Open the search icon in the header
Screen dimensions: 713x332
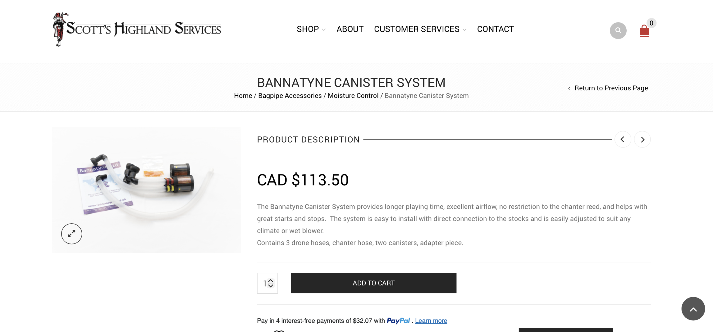pos(618,30)
